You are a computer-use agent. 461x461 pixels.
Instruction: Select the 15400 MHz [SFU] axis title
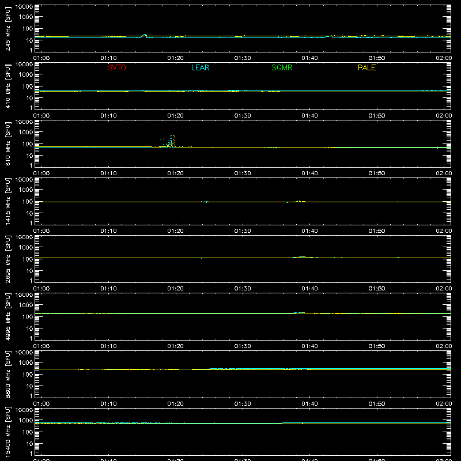8,432
